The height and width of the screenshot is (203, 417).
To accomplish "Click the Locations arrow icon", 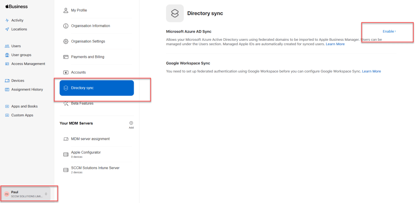I will (x=7, y=29).
